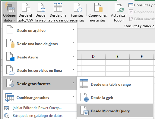
Task: Choose Desde los servicios en línea entry
Action: click(40, 70)
